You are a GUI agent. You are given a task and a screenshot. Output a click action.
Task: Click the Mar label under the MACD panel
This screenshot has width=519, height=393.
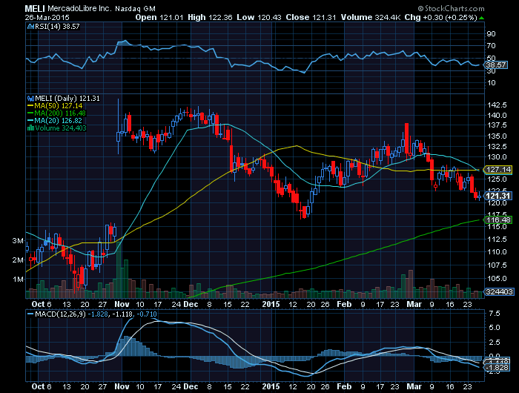coord(414,386)
